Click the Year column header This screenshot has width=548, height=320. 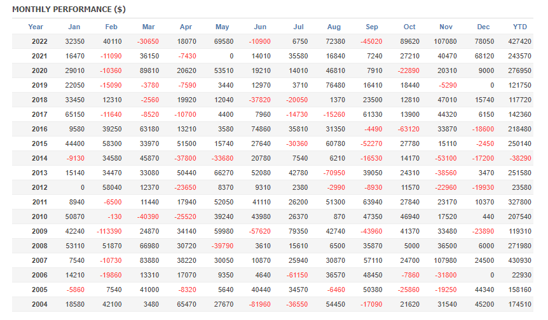pyautogui.click(x=36, y=27)
